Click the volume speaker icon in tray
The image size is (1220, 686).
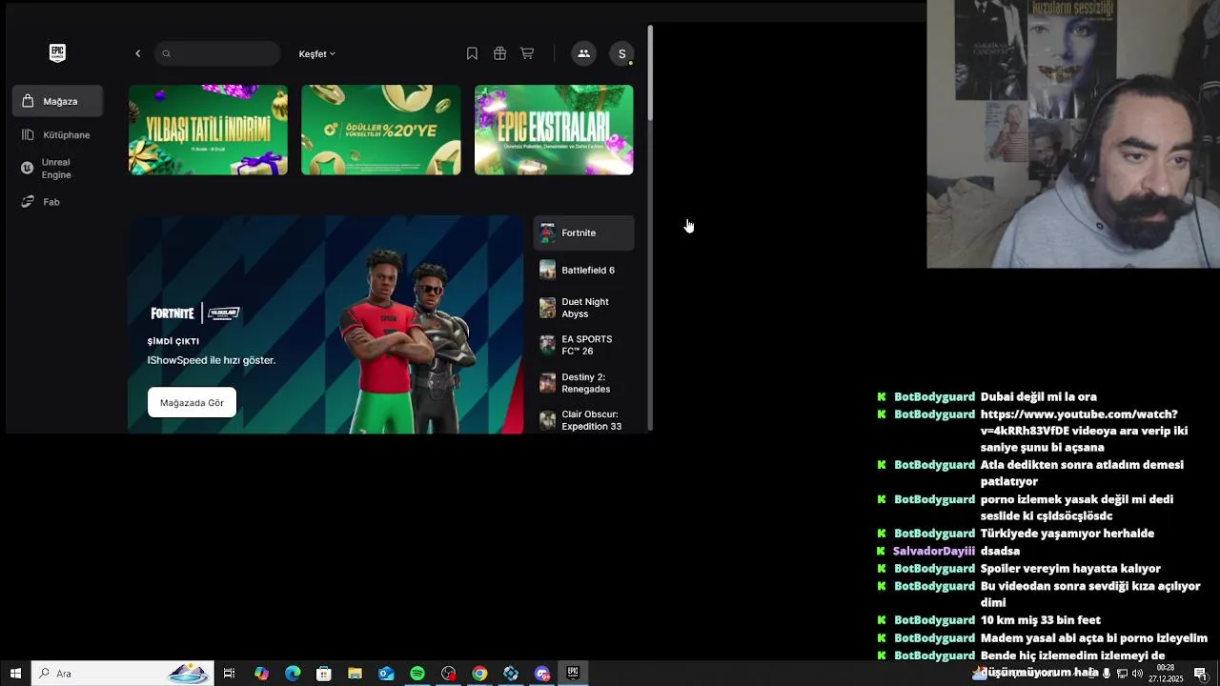coord(1137,674)
